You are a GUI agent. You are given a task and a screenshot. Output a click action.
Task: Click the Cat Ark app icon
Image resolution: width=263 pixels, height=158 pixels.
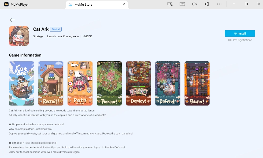(19, 36)
